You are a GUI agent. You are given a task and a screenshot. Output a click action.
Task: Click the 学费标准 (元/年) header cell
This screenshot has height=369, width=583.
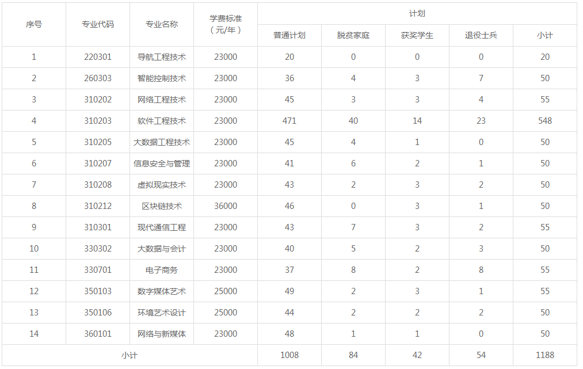[226, 24]
